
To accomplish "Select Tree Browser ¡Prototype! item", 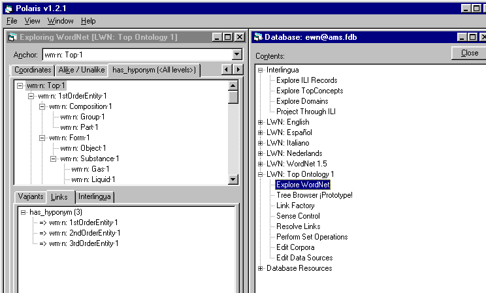I will point(314,195).
